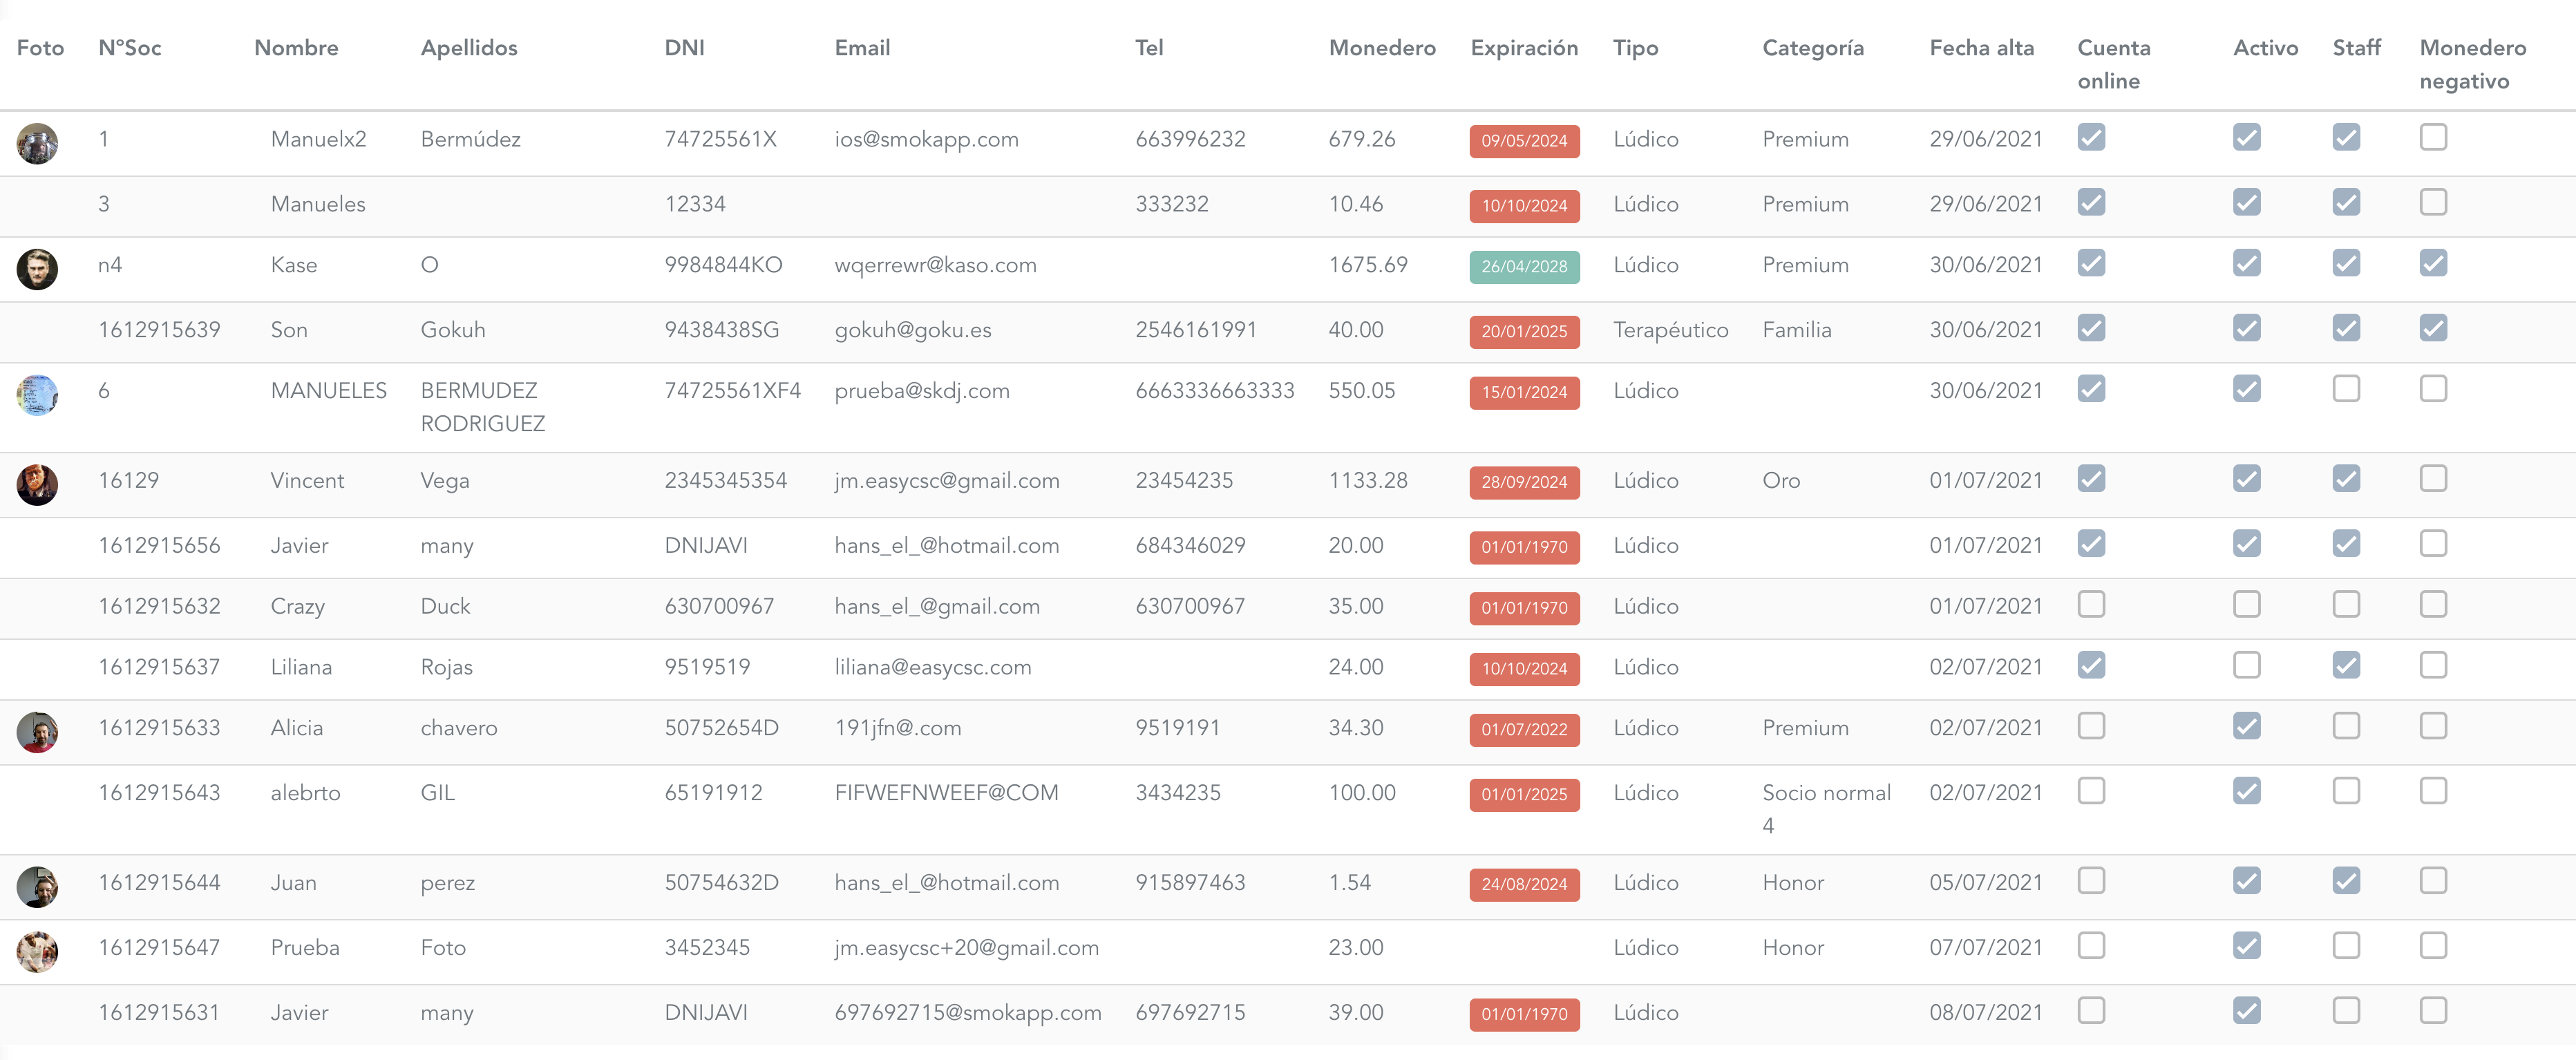Uncheck Staff checkbox for Manuelx2
The width and height of the screenshot is (2576, 1060).
click(x=2345, y=137)
